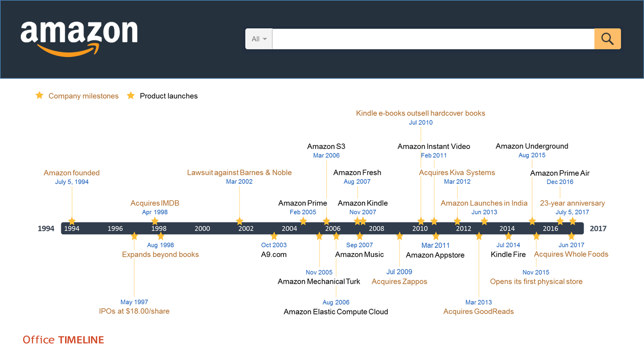Click the Amazon logo

[x=79, y=39]
